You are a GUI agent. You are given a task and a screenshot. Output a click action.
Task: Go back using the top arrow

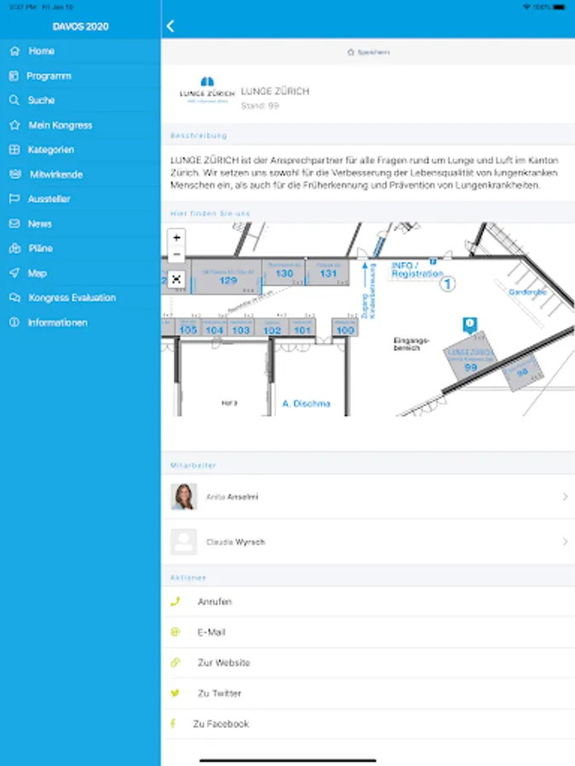[170, 26]
